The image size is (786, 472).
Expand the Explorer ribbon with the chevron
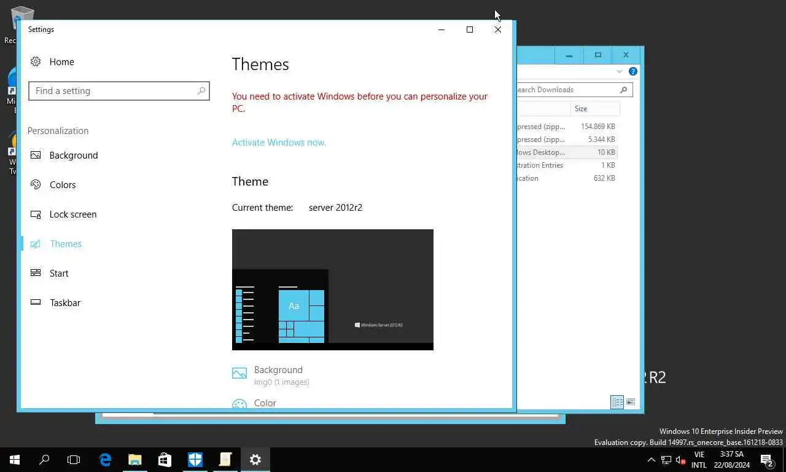click(x=619, y=71)
